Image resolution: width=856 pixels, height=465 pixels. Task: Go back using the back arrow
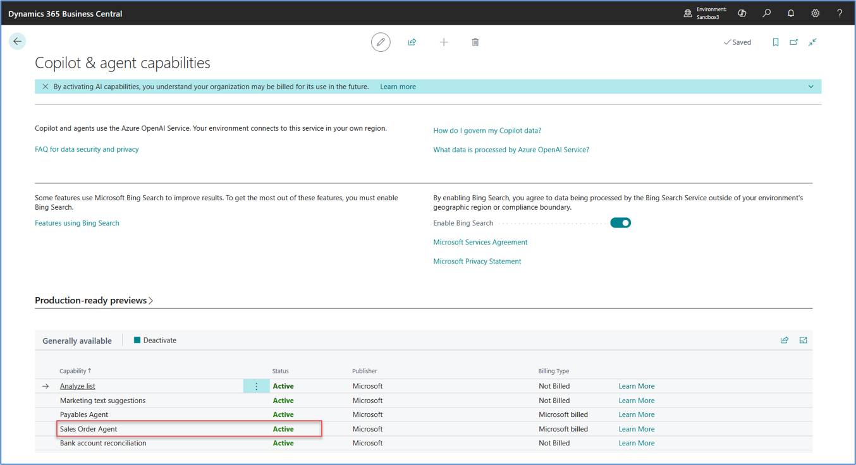(17, 41)
